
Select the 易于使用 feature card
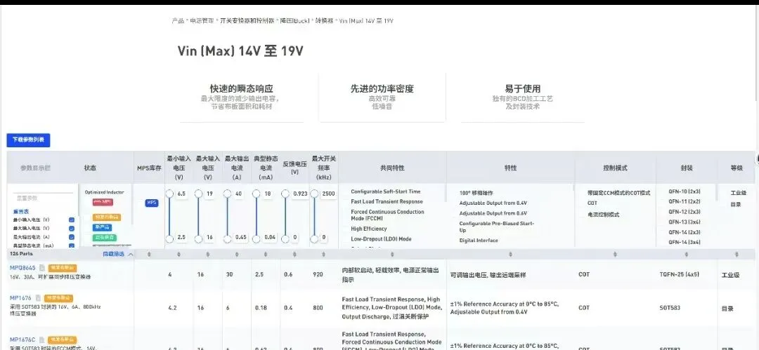[x=522, y=97]
